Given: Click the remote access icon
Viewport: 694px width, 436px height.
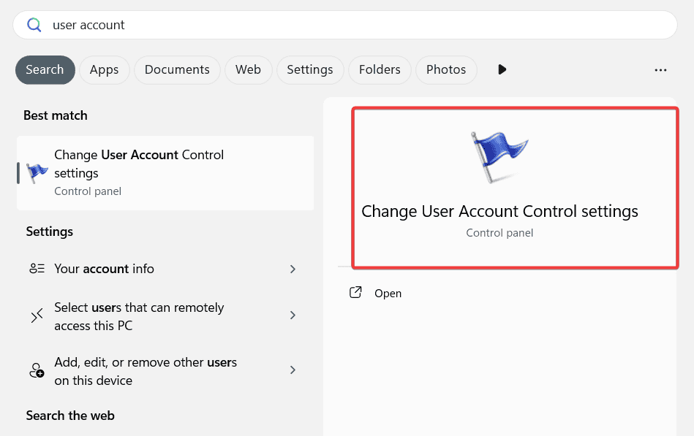Looking at the screenshot, I should (37, 315).
